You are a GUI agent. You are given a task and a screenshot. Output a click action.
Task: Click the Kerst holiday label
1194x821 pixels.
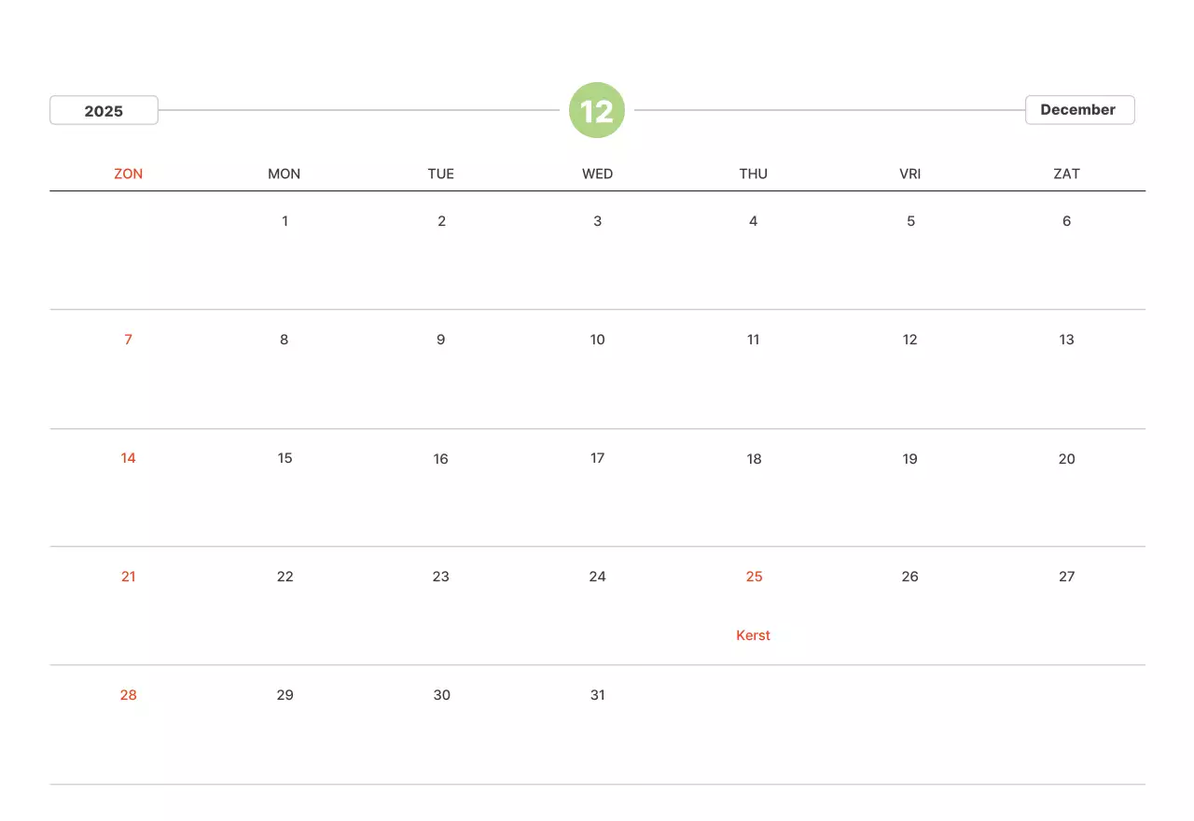pos(754,635)
